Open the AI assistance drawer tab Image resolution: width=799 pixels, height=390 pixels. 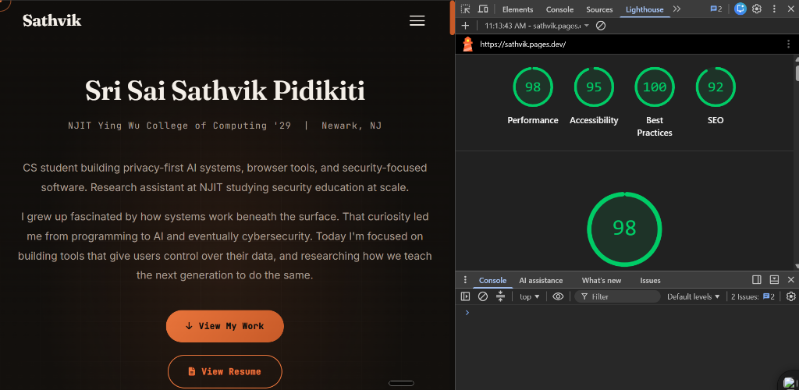coord(541,281)
